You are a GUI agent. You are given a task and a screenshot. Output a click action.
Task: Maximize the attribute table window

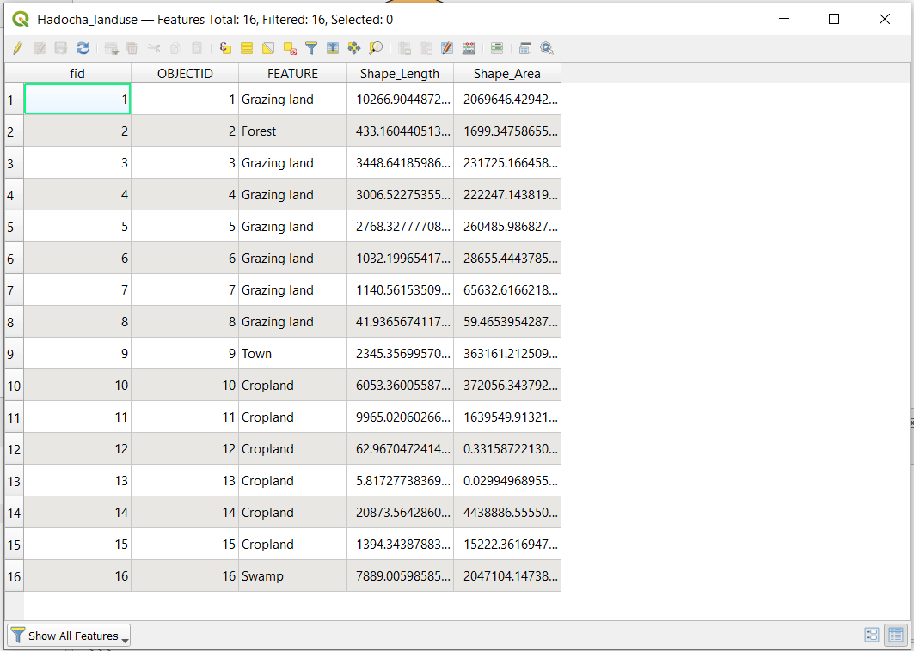(834, 19)
